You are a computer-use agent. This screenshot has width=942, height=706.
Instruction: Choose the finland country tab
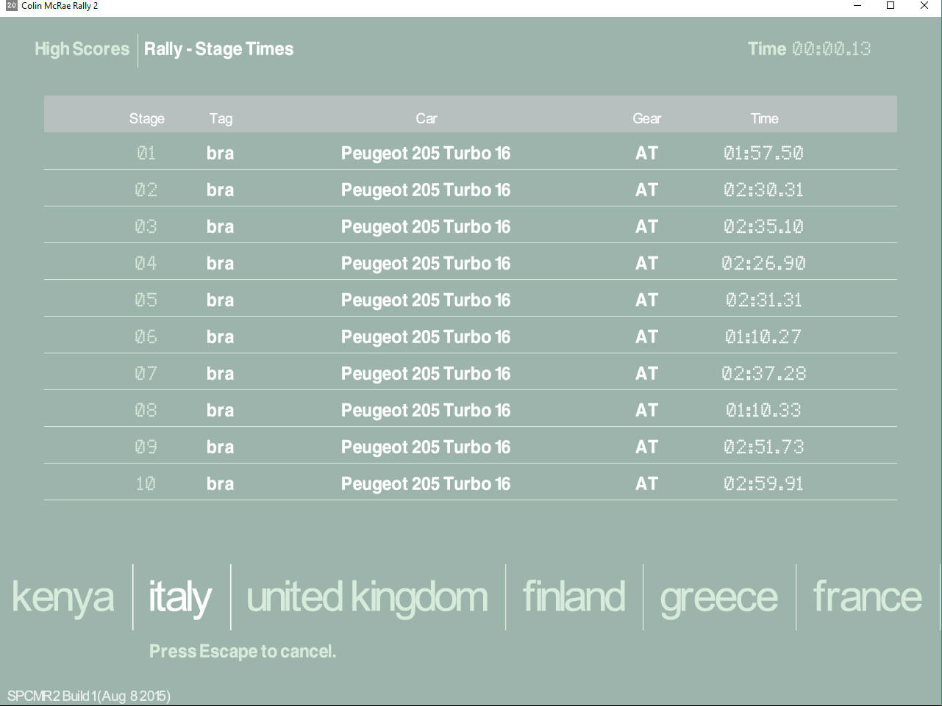coord(574,597)
